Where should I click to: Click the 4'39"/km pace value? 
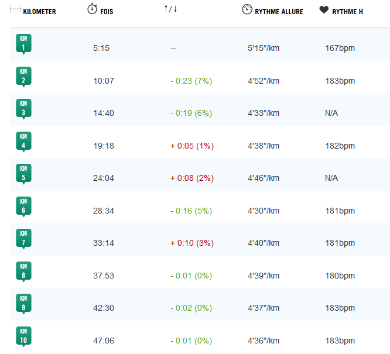click(264, 276)
